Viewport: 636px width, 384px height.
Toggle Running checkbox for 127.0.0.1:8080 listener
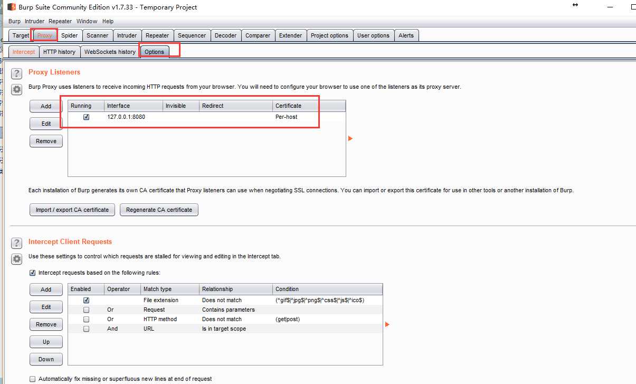tap(86, 117)
